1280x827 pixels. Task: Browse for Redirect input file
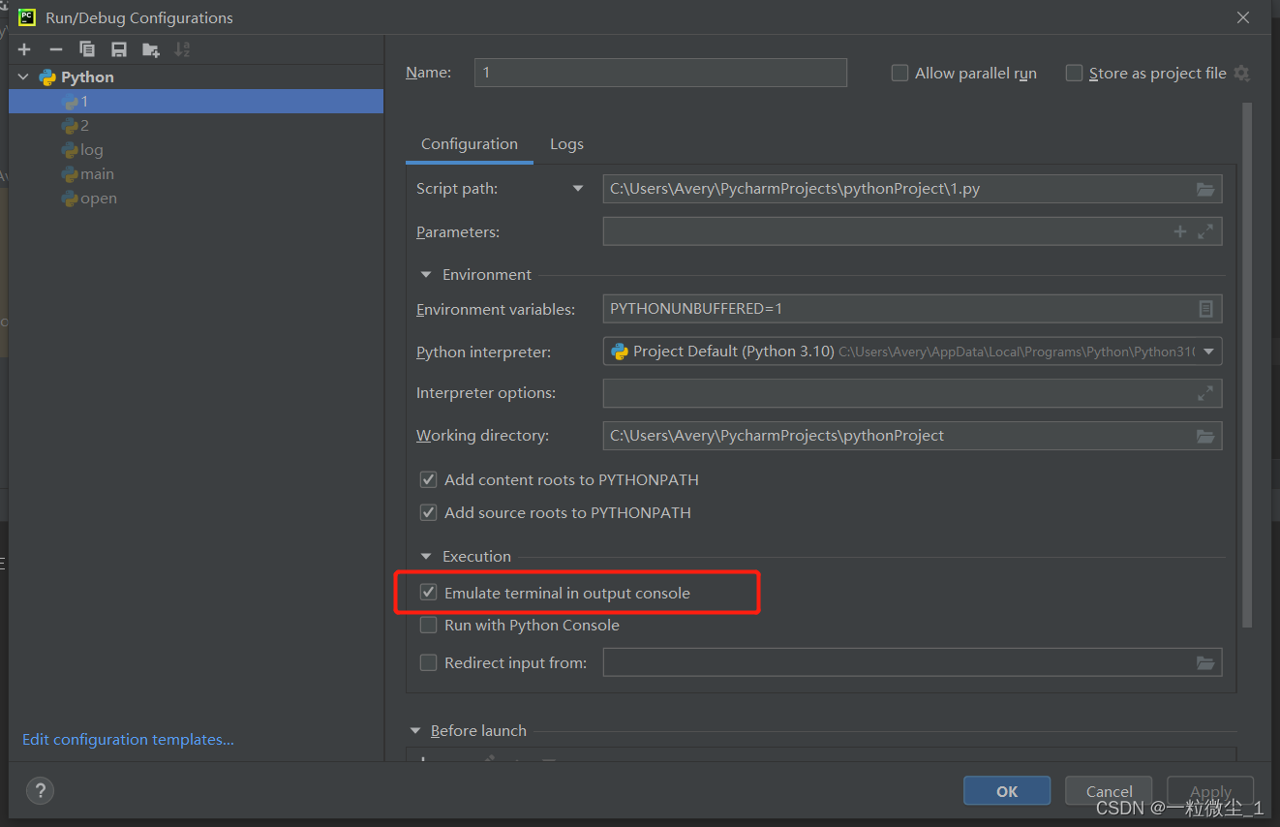coord(1205,662)
